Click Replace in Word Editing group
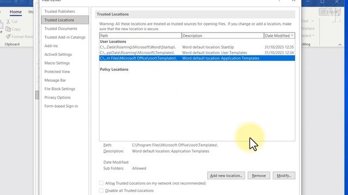 coord(308,28)
